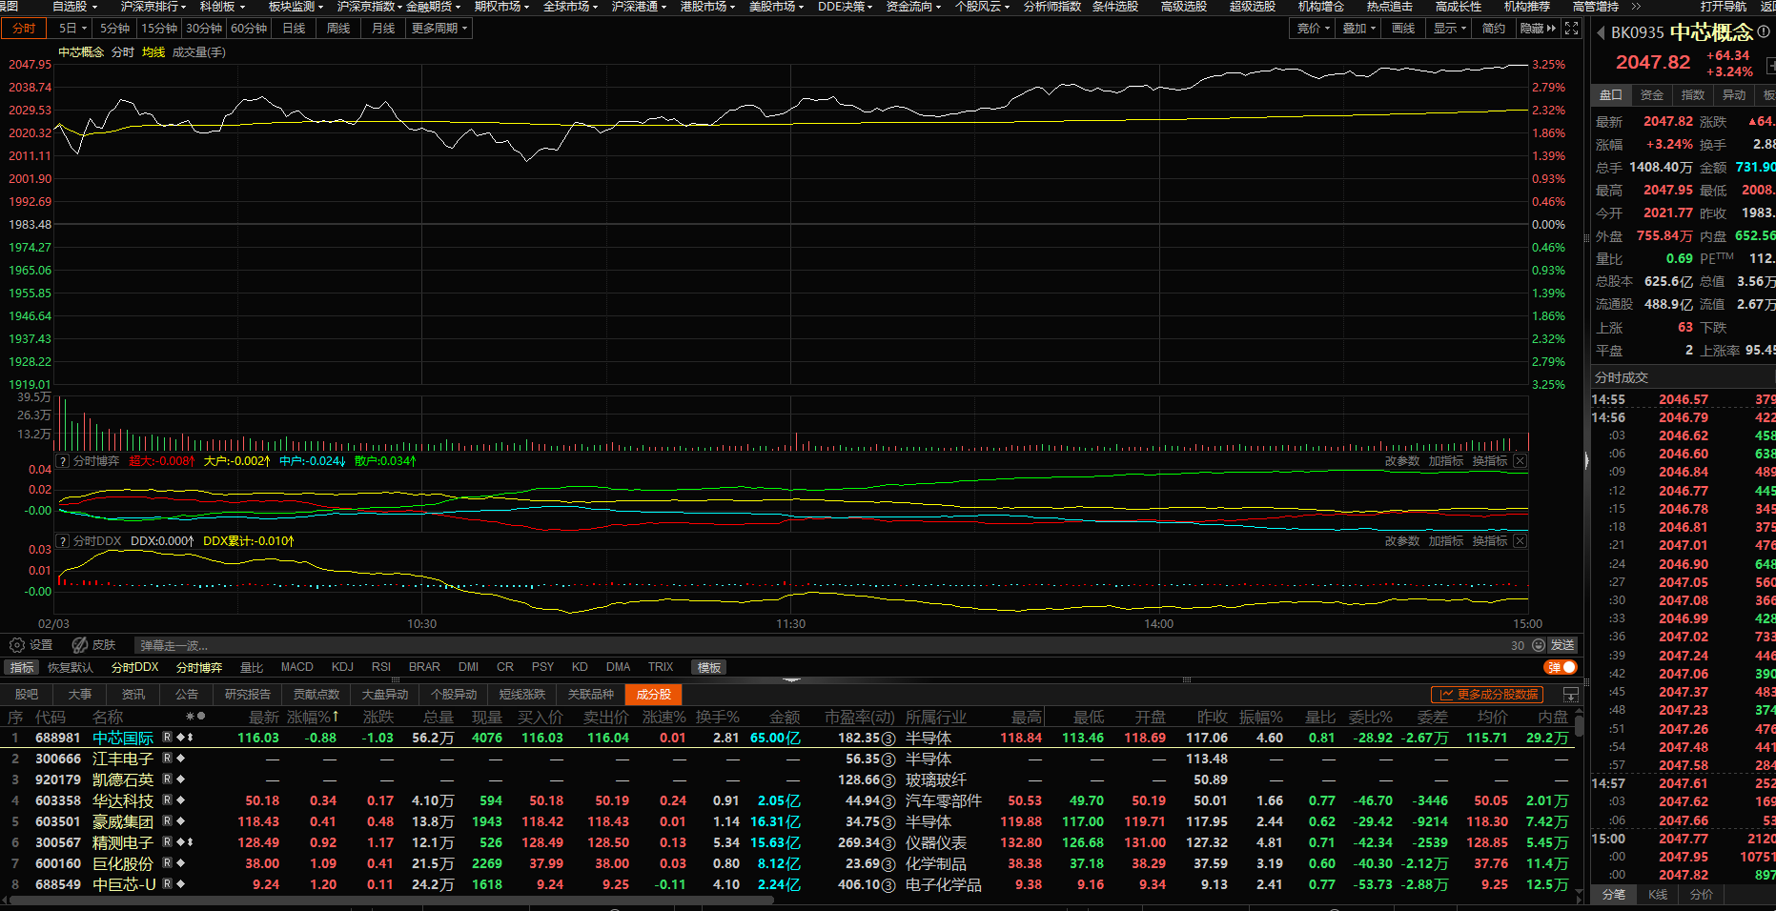
Task: Click the help question icon for 分时DDX
Action: pyautogui.click(x=63, y=541)
